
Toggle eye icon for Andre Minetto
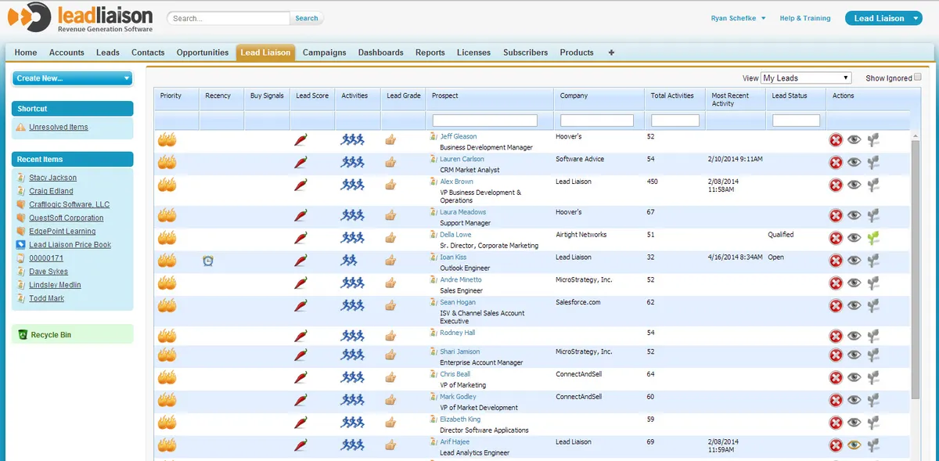coord(854,283)
